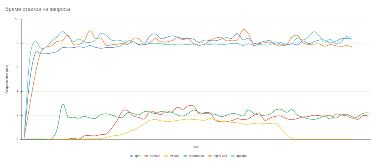Click the green roadrunner line's early peak

click(x=63, y=104)
